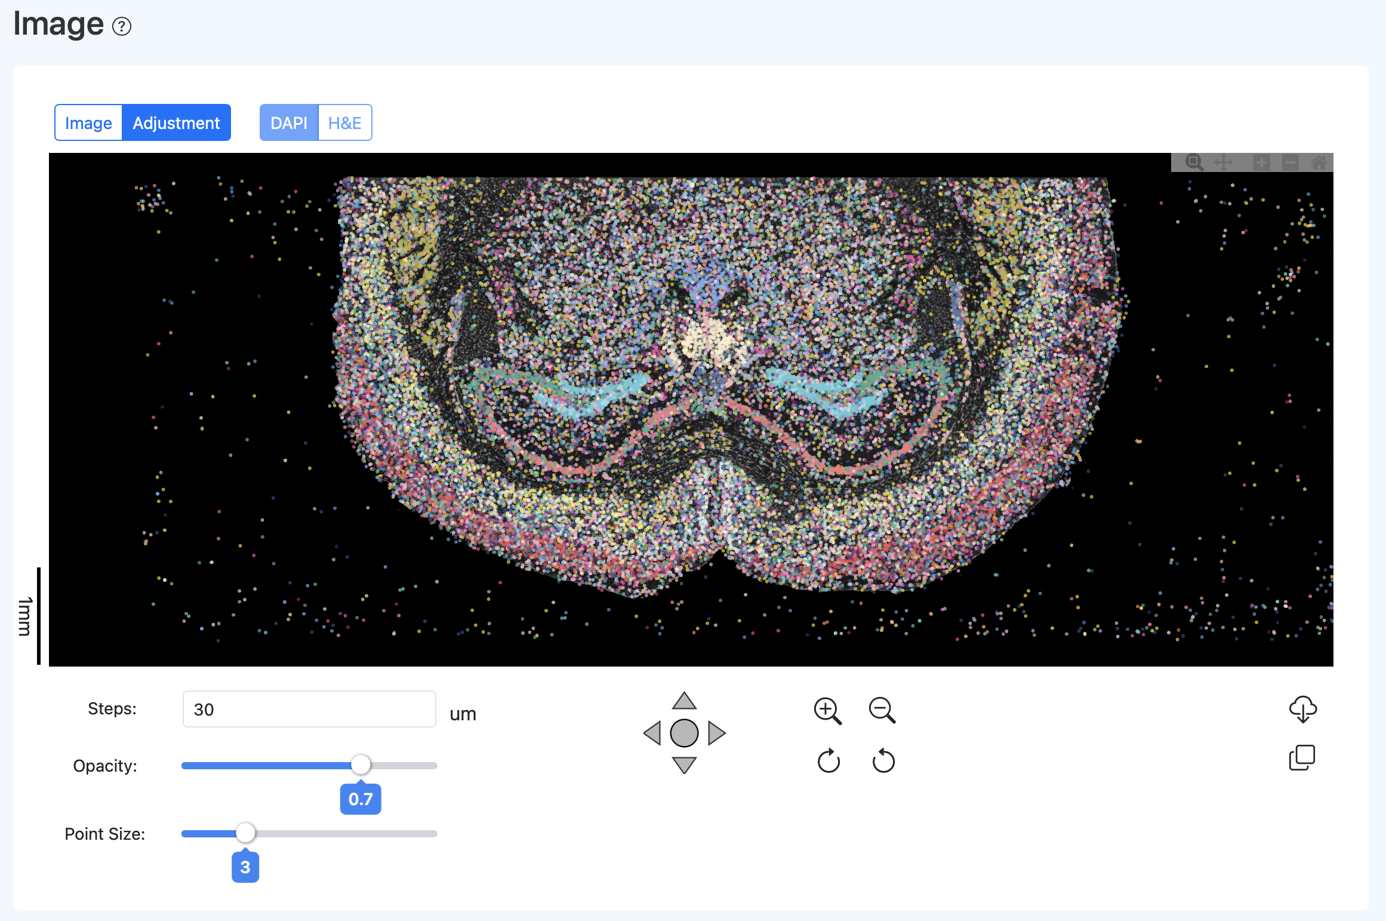Click the plus zoom icon in the plot toolbar
Screen dimensions: 1386x921
coord(1261,162)
